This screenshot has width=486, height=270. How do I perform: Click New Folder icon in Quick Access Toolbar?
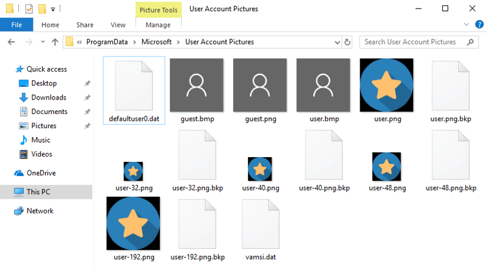(x=42, y=8)
